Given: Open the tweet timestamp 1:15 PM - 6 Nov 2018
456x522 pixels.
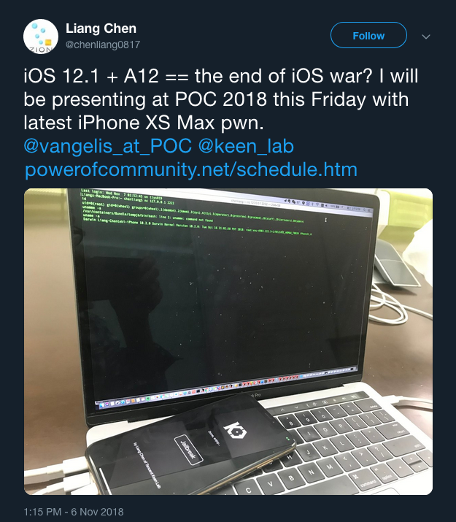Looking at the screenshot, I should pos(74,512).
